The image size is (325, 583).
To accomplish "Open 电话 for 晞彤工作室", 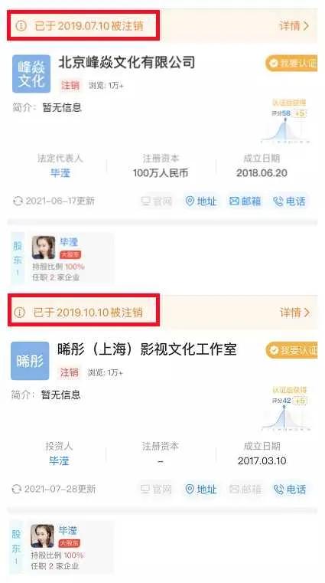I will click(x=289, y=490).
